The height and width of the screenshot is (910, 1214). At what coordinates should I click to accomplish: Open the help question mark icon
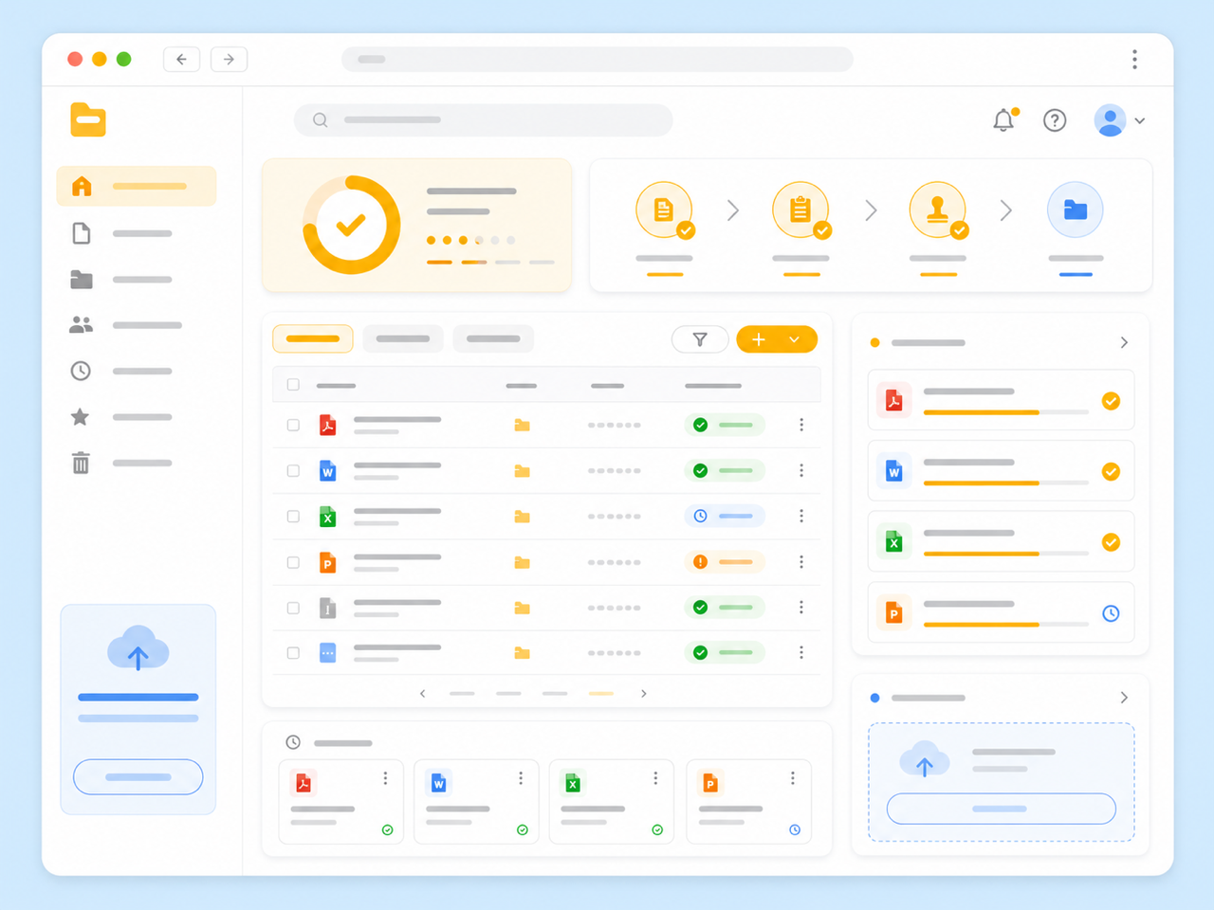1055,120
